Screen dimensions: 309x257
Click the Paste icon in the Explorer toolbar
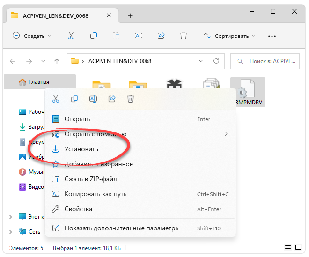[x=116, y=36]
